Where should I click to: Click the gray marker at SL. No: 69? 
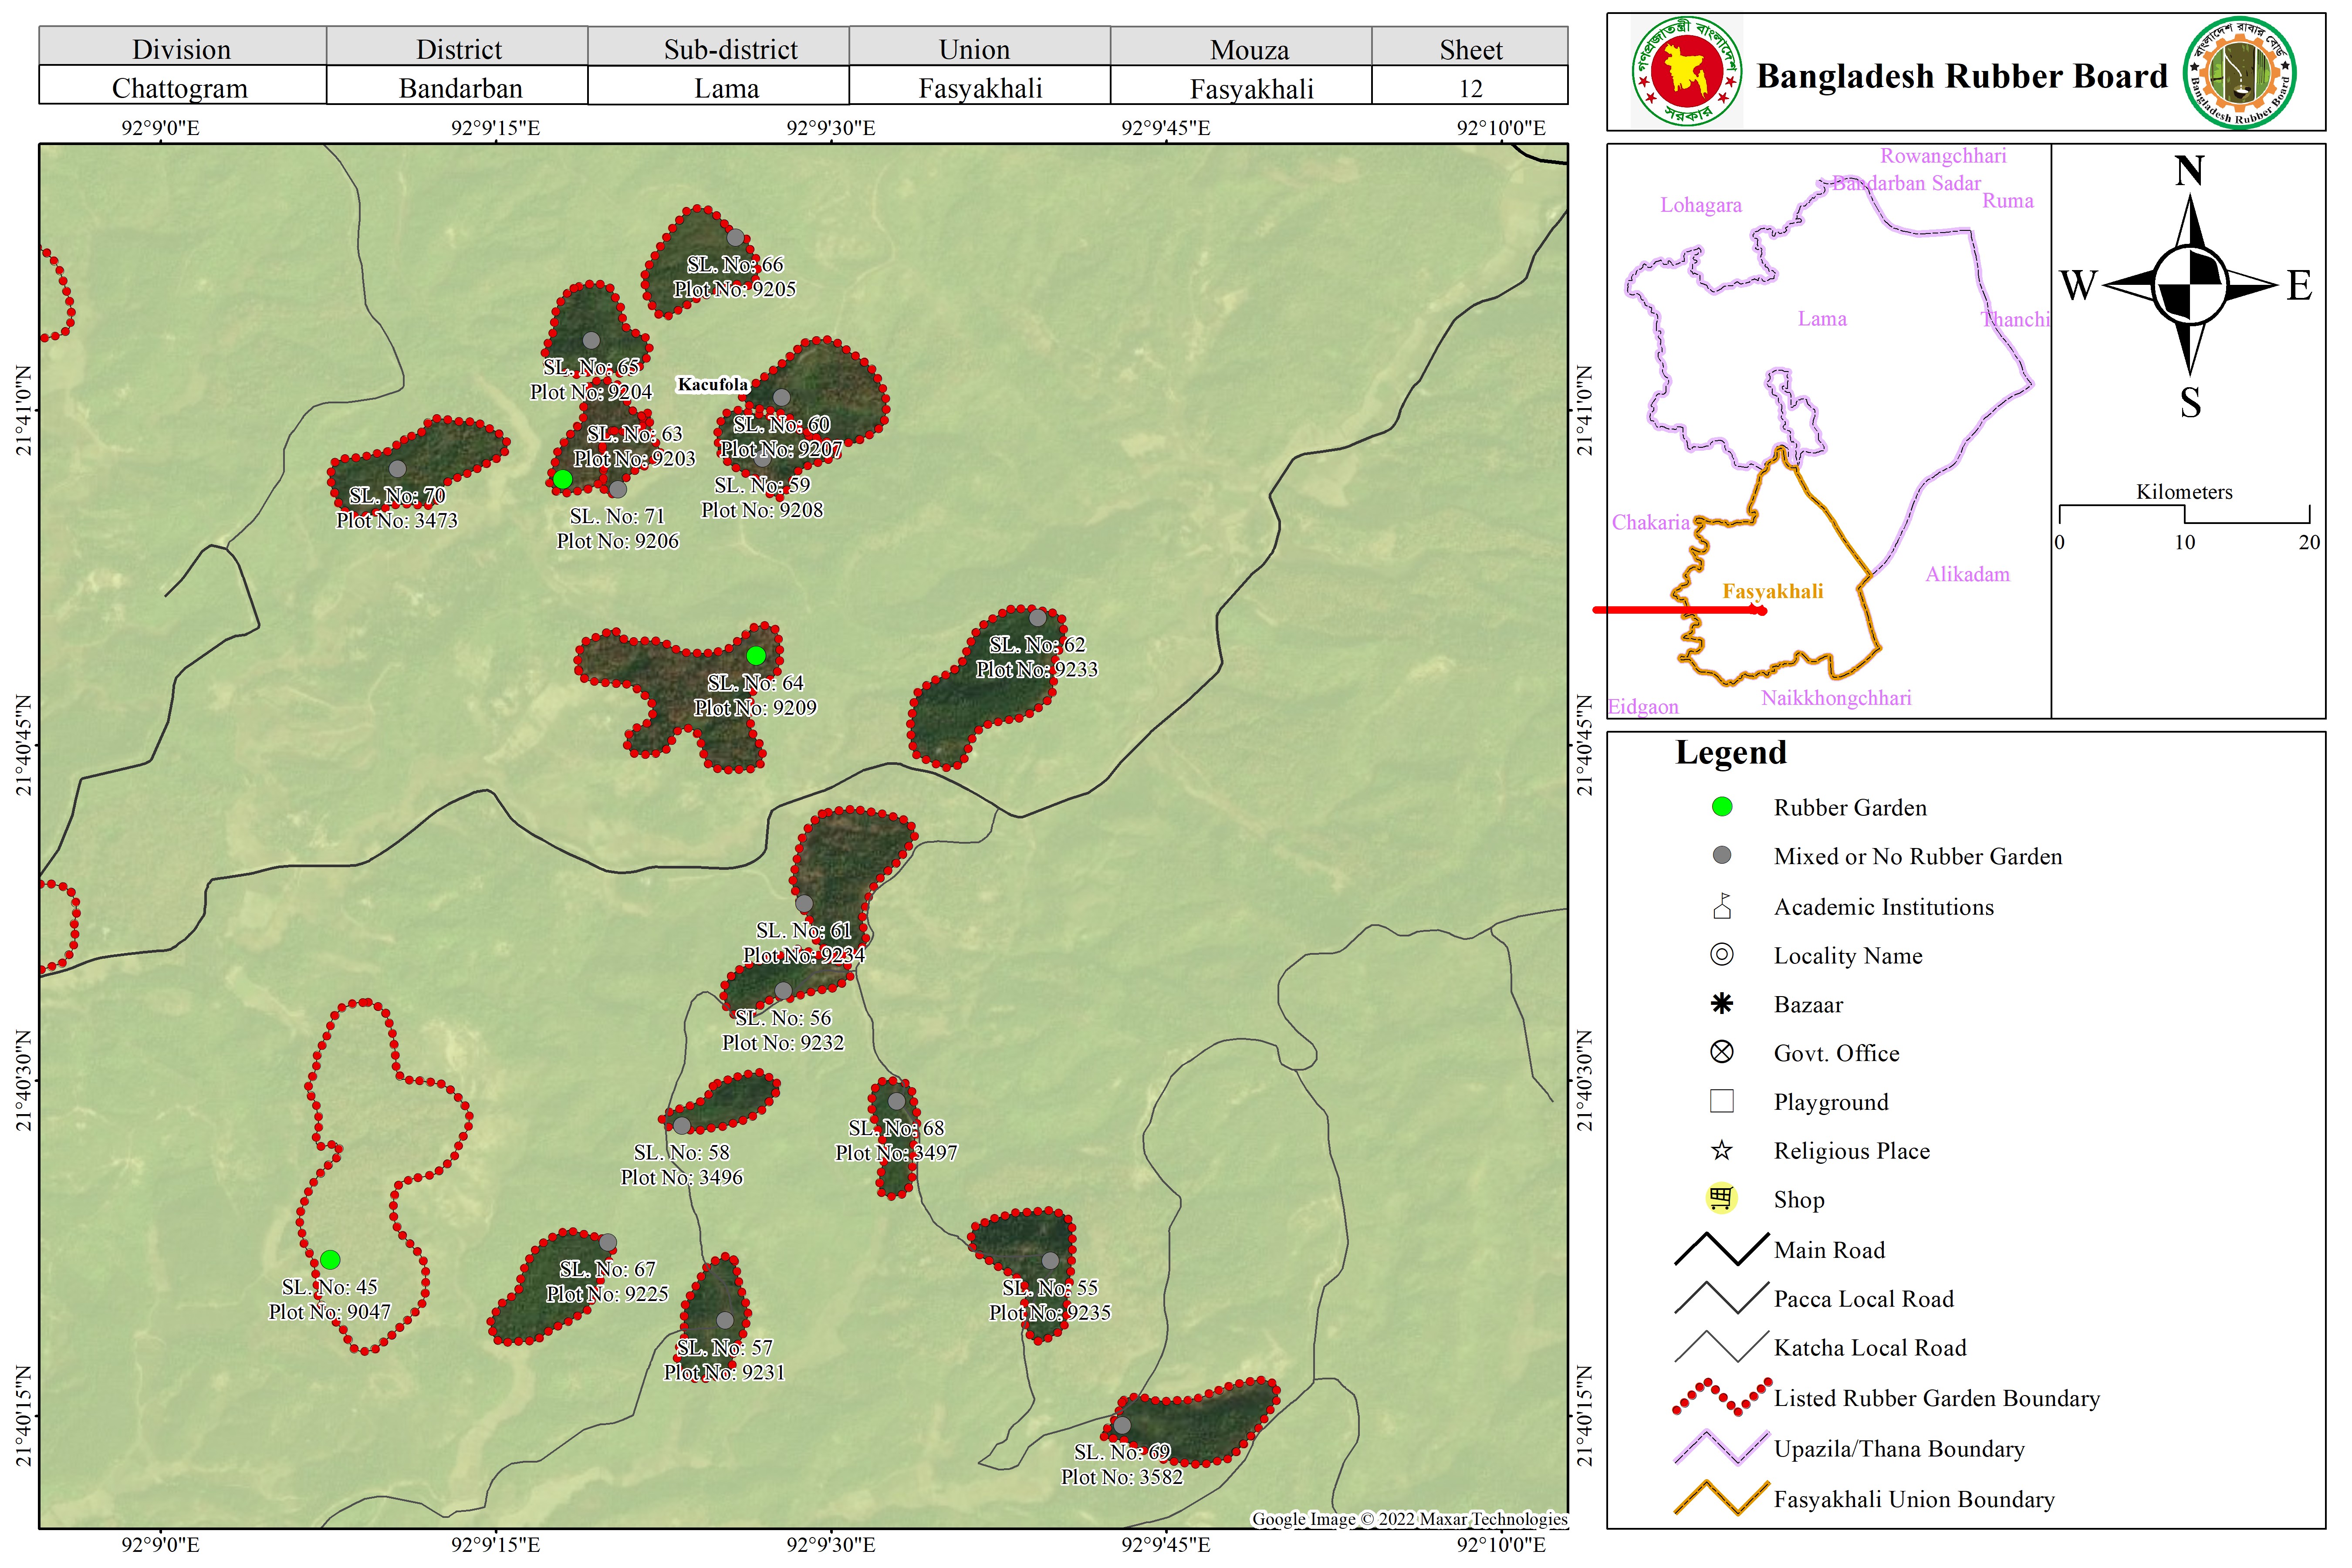point(1122,1425)
